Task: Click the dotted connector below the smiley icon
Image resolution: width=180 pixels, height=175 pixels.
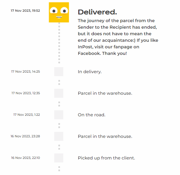Action: [59, 43]
